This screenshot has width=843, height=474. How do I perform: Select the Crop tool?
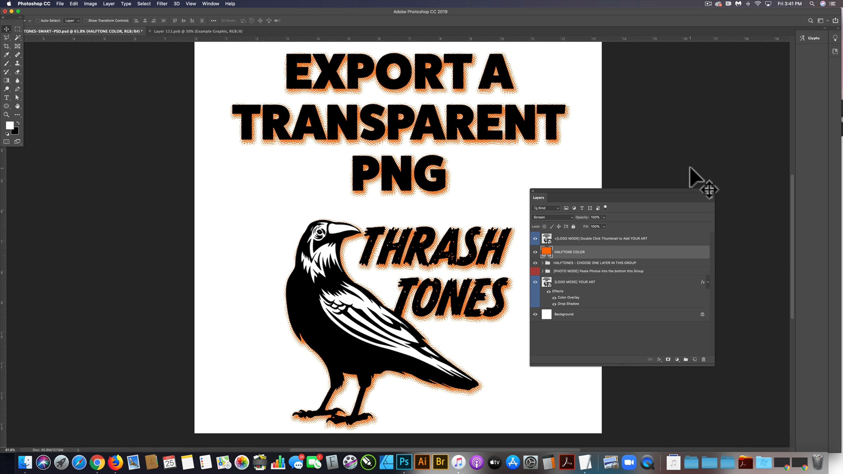click(6, 46)
